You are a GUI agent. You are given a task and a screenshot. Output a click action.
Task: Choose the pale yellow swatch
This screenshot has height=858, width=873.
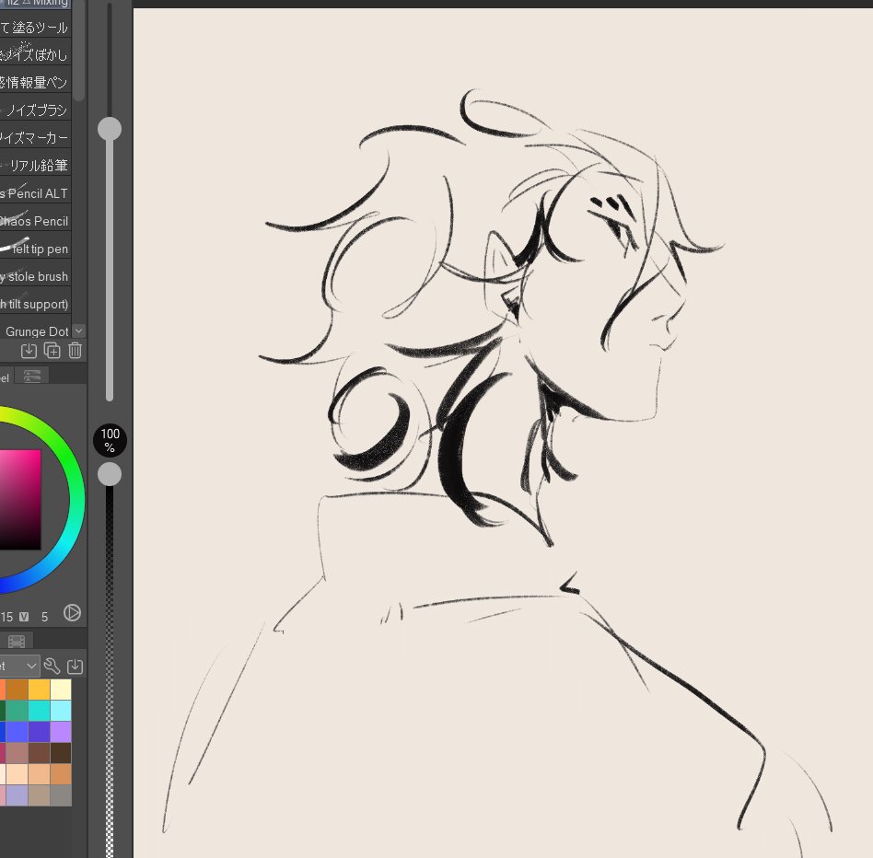pos(61,690)
